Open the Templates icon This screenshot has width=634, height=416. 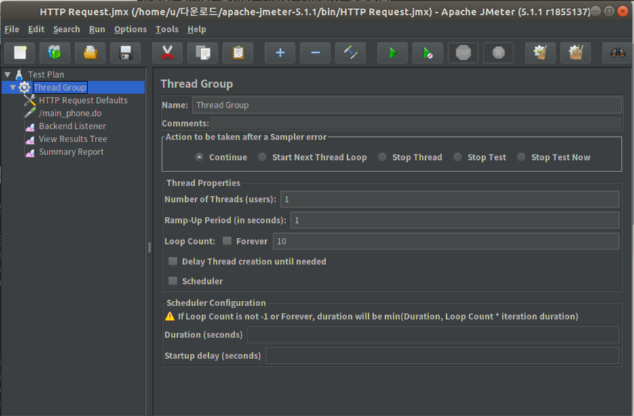[55, 53]
